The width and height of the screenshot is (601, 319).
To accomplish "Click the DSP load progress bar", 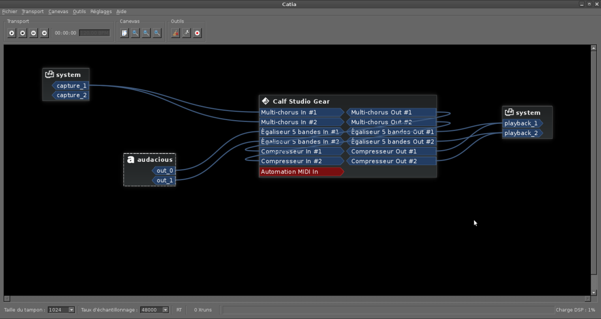I will tap(388, 310).
